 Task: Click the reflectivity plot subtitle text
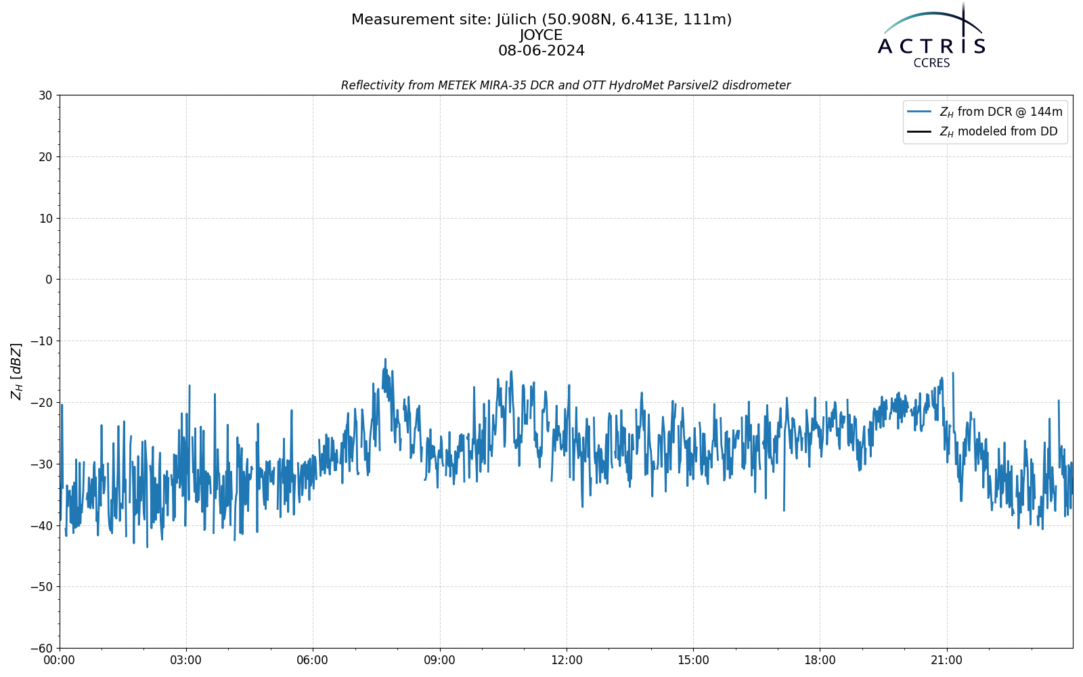(x=566, y=85)
